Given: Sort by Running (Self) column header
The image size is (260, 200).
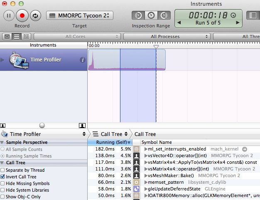Looking at the screenshot, I should (110, 142).
